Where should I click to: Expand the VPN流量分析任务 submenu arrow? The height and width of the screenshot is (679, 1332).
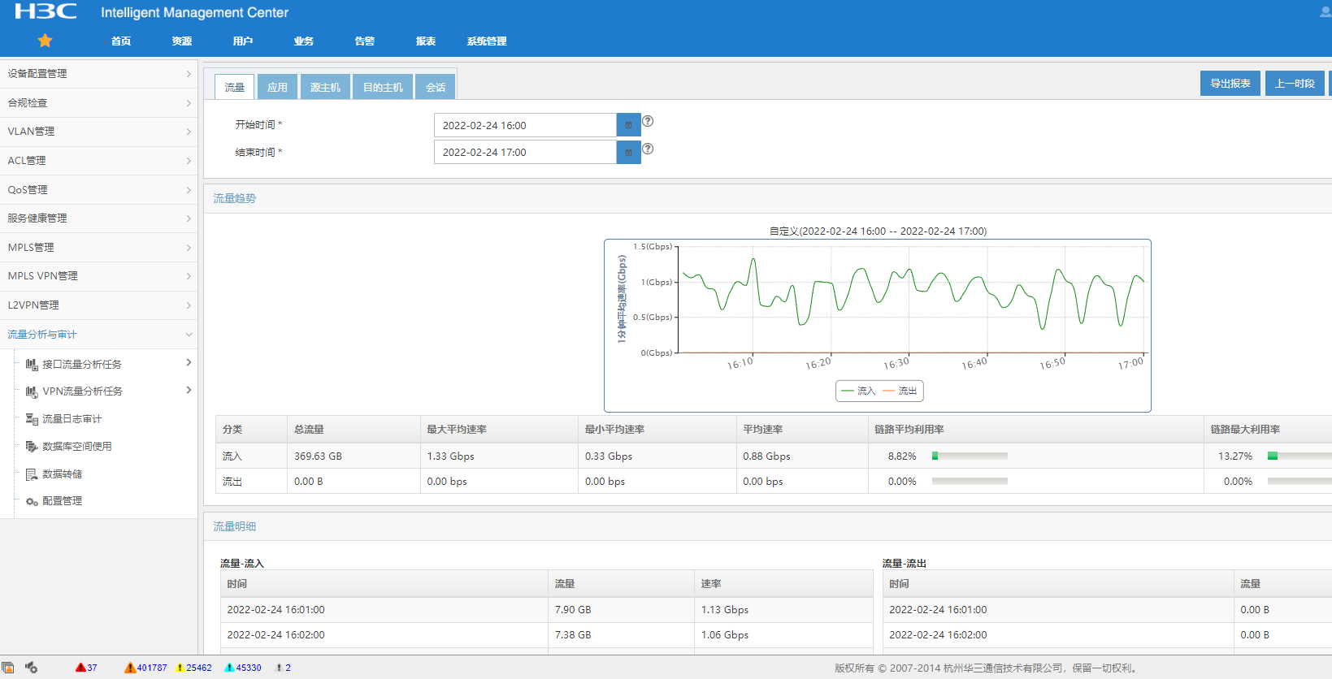pos(189,391)
